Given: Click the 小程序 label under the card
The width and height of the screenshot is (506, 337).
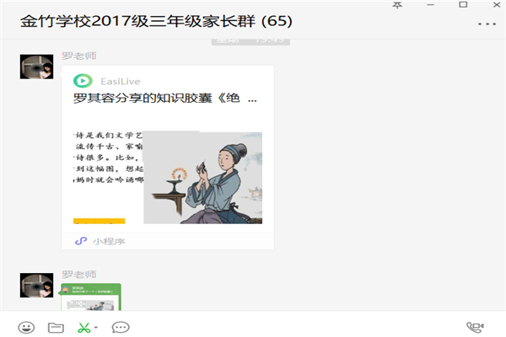Looking at the screenshot, I should (109, 241).
